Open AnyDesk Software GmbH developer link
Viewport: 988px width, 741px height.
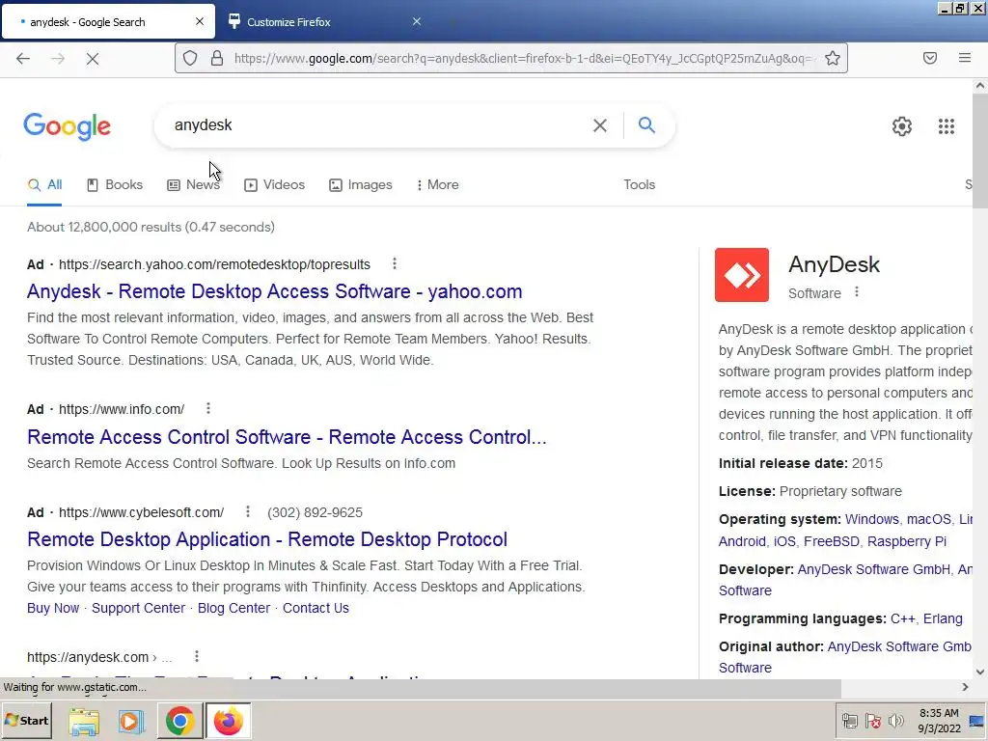click(874, 569)
